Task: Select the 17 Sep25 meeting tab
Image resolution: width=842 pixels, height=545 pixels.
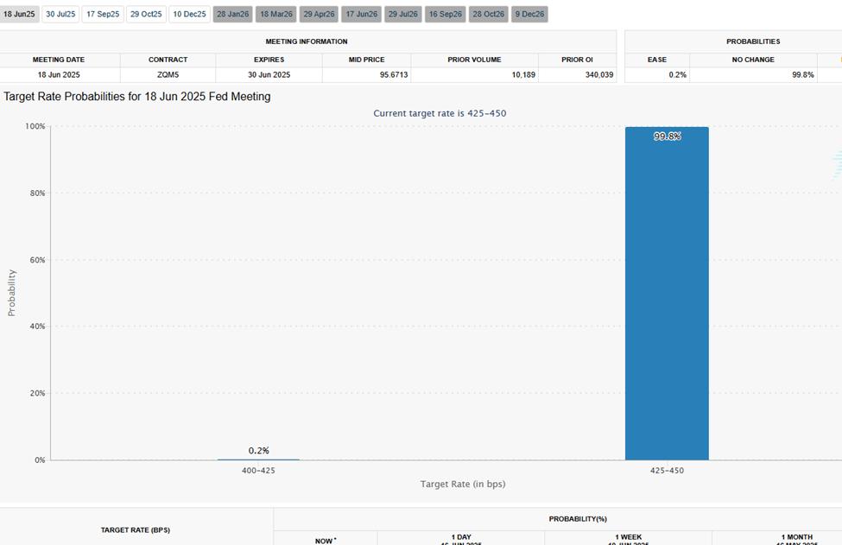Action: pos(101,14)
